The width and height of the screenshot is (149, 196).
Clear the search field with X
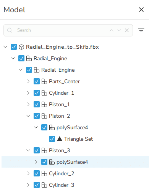point(127,30)
